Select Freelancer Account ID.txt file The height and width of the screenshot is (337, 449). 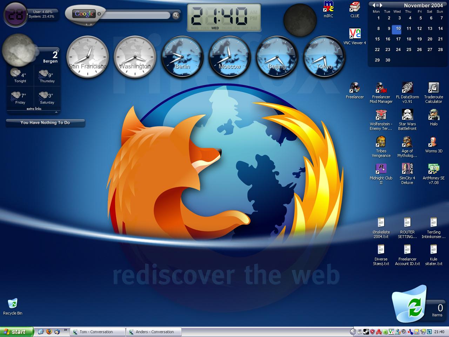tap(407, 255)
